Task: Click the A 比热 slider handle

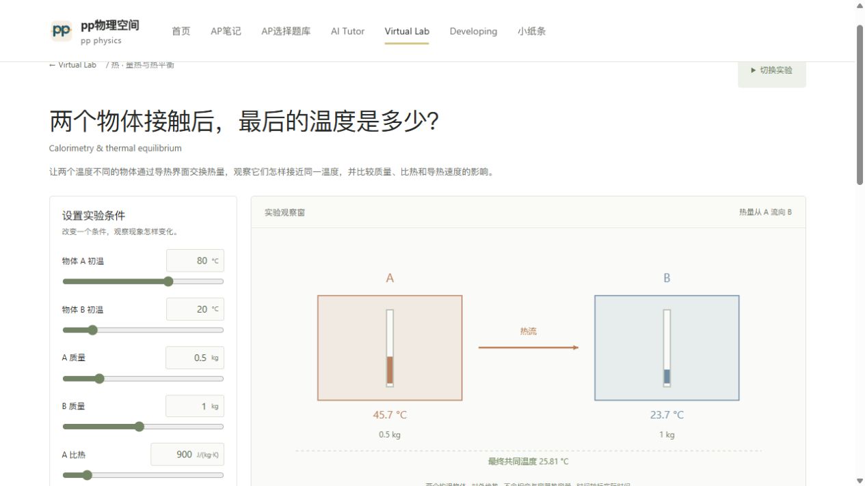Action: coord(87,475)
